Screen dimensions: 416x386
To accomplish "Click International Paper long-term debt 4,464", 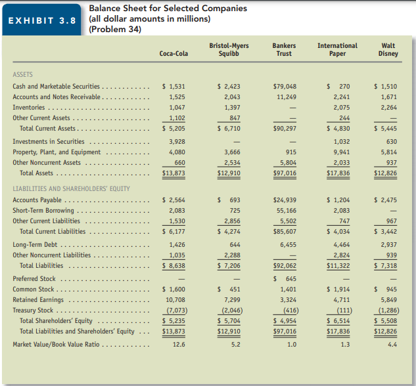I will coord(342,244).
